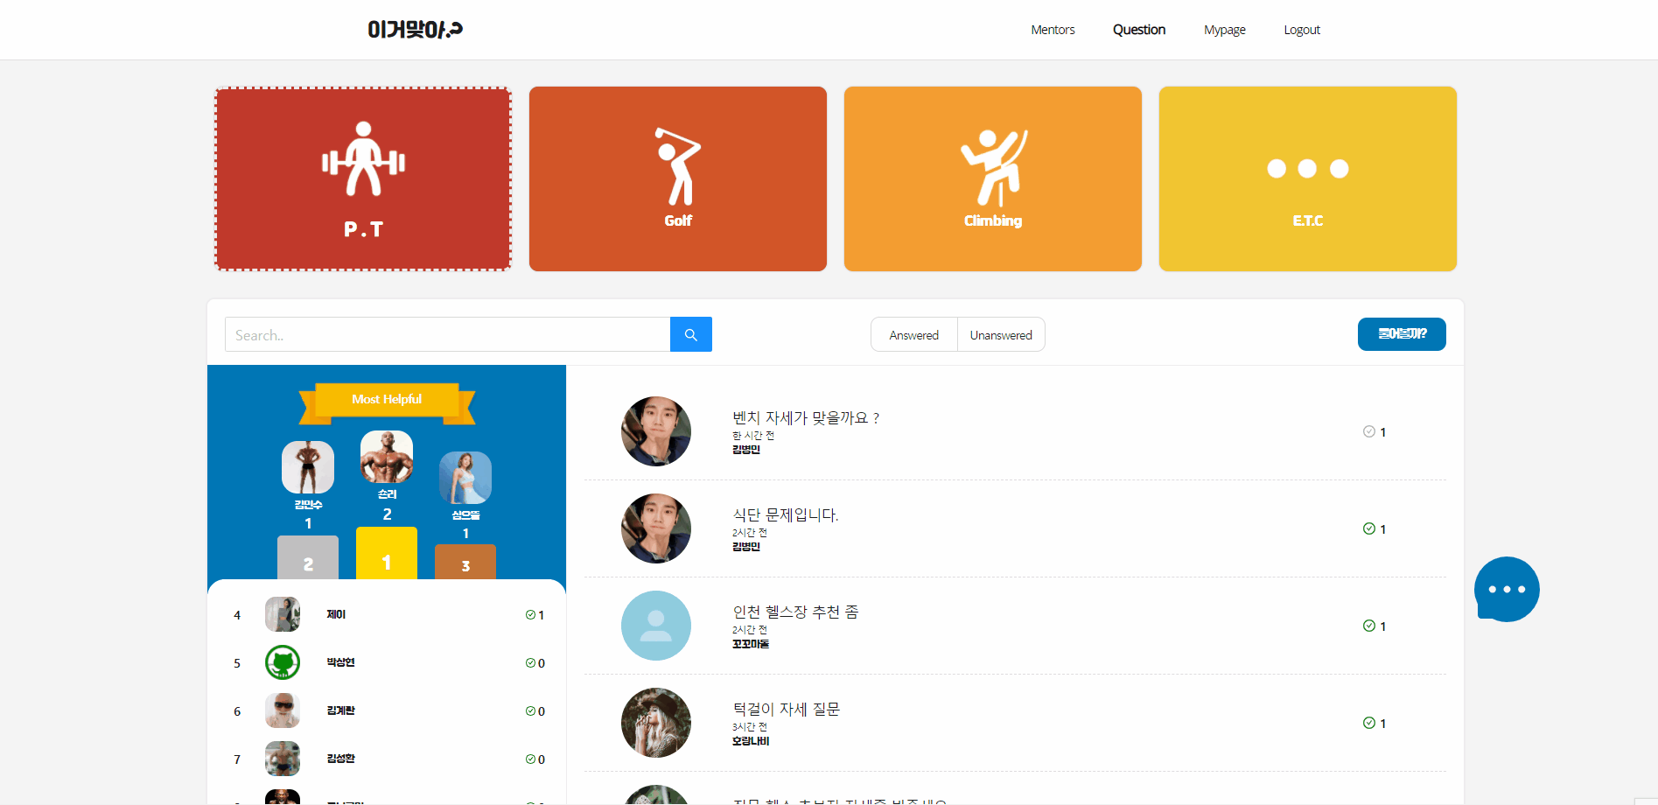Click the mentor name 김성환
Screen dimensions: 1658x805
pyautogui.click(x=341, y=759)
